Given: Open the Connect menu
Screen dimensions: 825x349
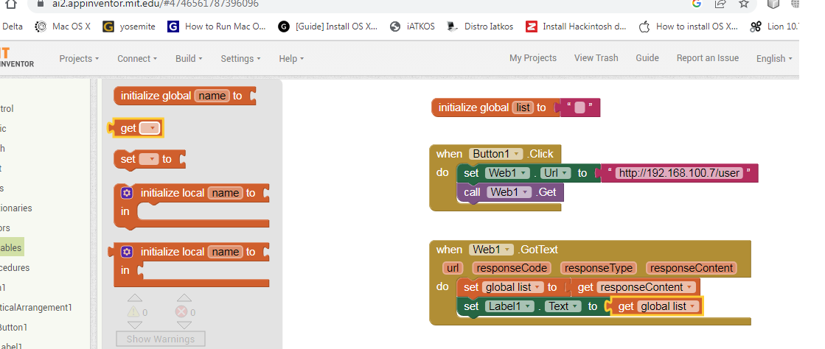Looking at the screenshot, I should click(137, 58).
